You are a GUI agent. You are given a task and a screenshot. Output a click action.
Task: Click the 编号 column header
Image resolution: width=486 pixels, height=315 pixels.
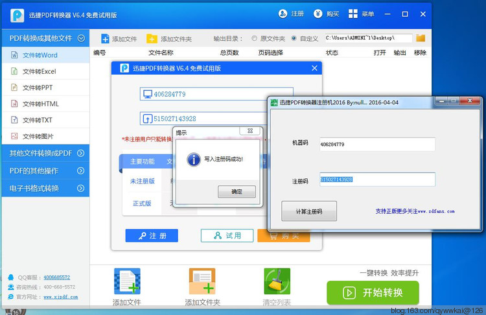tap(100, 52)
